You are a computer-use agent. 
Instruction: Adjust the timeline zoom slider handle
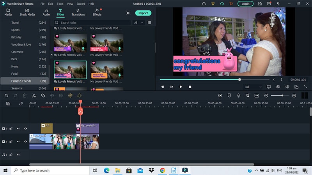click(282, 96)
